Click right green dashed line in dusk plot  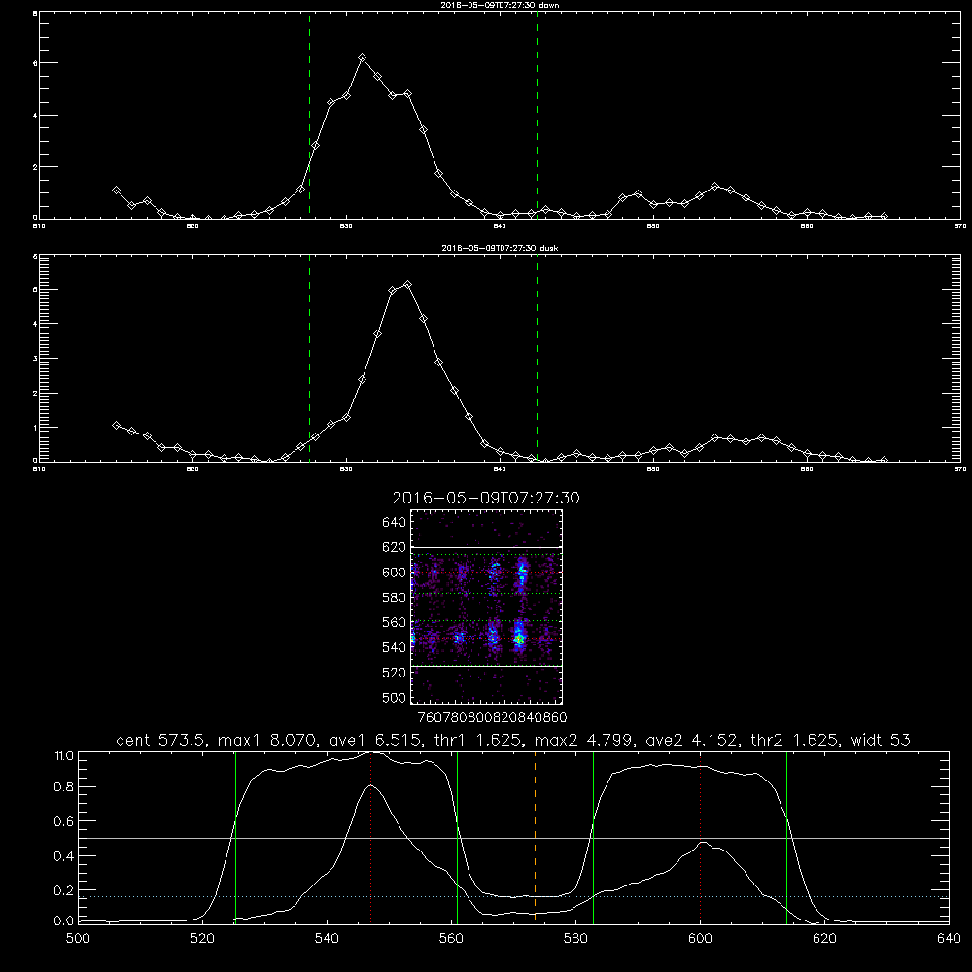click(537, 358)
